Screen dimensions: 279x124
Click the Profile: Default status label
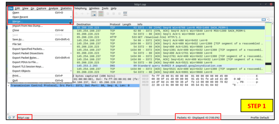click(x=259, y=117)
